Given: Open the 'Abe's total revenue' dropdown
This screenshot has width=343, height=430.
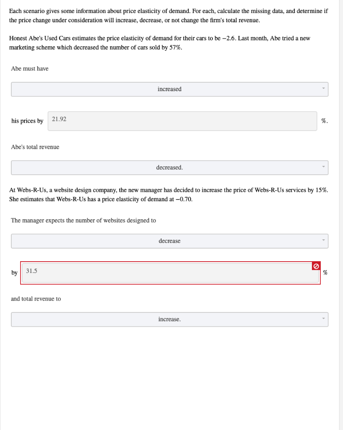Looking at the screenshot, I should pos(170,168).
